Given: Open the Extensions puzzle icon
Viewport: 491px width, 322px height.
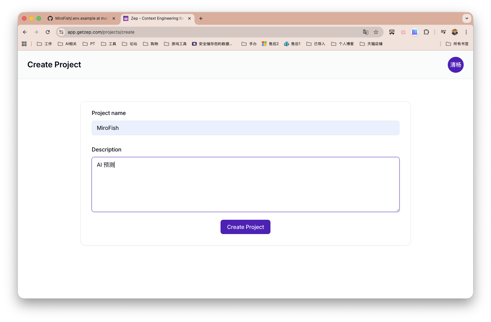Looking at the screenshot, I should pyautogui.click(x=426, y=32).
